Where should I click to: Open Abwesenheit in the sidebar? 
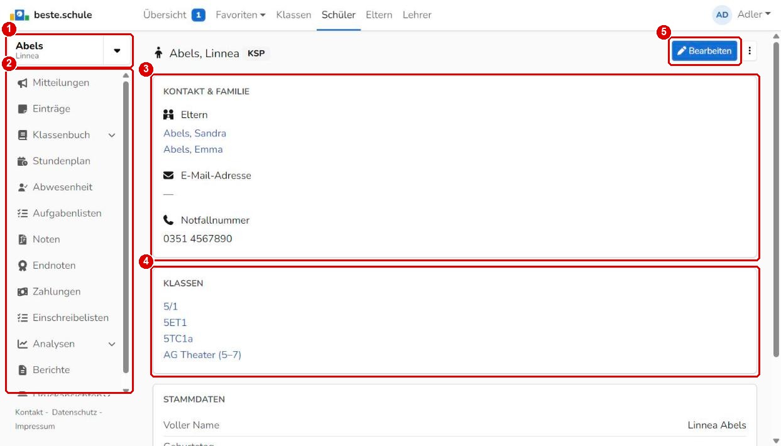62,187
